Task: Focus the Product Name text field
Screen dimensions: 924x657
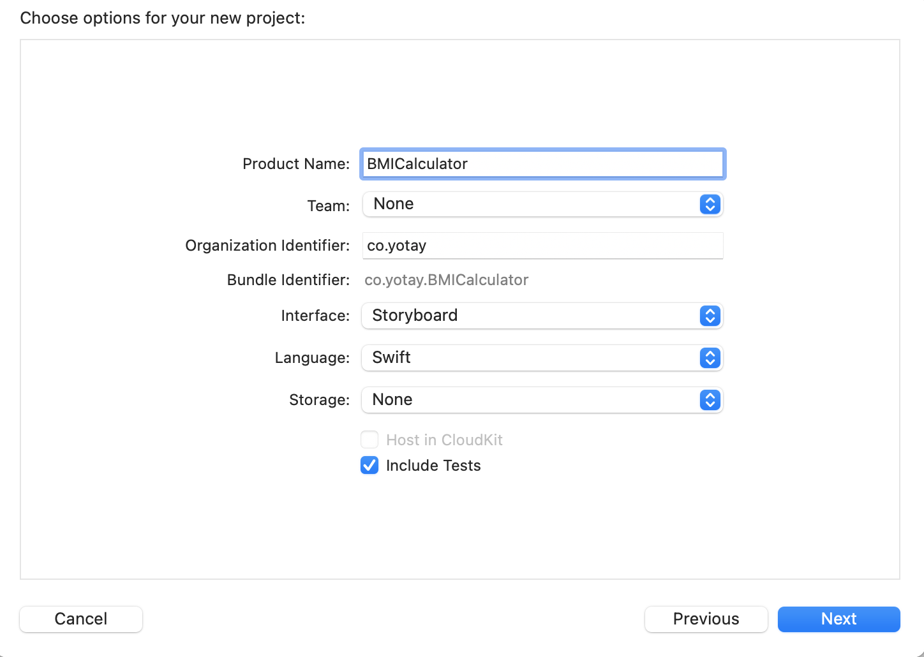Action: tap(542, 164)
